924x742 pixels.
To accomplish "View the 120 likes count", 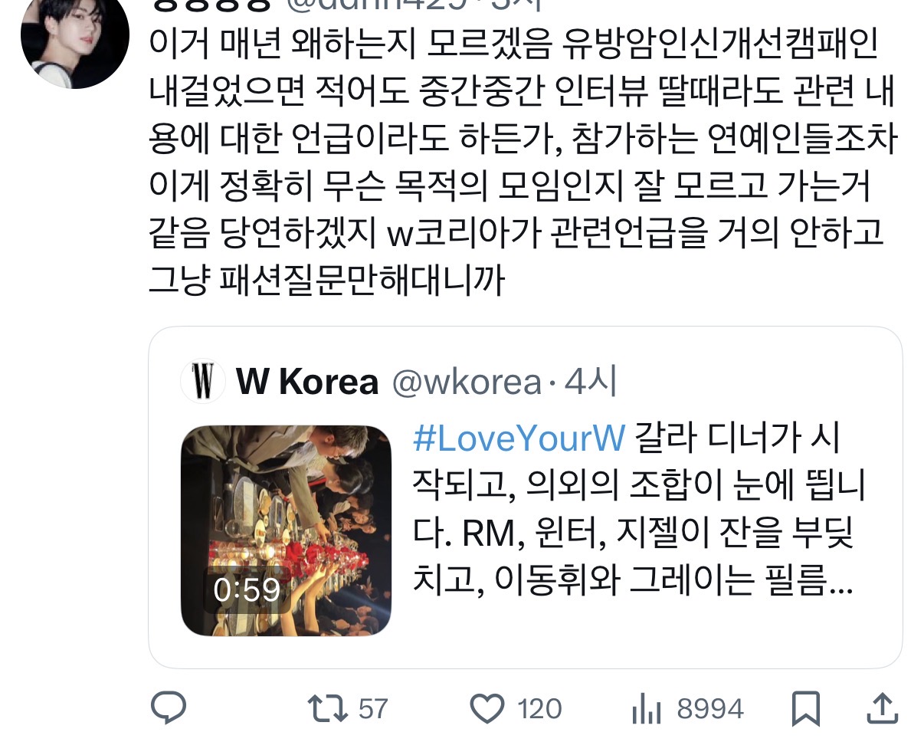I will pos(539,709).
